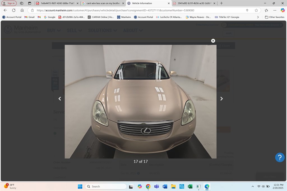The image size is (287, 191).
Task: Expand more bookmarks chevron
Action: click(258, 17)
